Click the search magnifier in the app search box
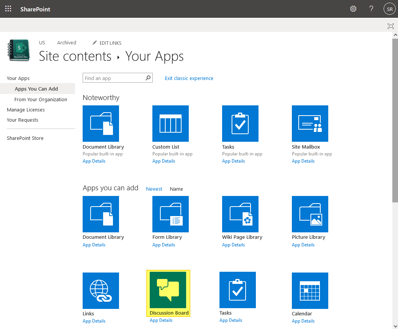The width and height of the screenshot is (398, 329). (148, 77)
